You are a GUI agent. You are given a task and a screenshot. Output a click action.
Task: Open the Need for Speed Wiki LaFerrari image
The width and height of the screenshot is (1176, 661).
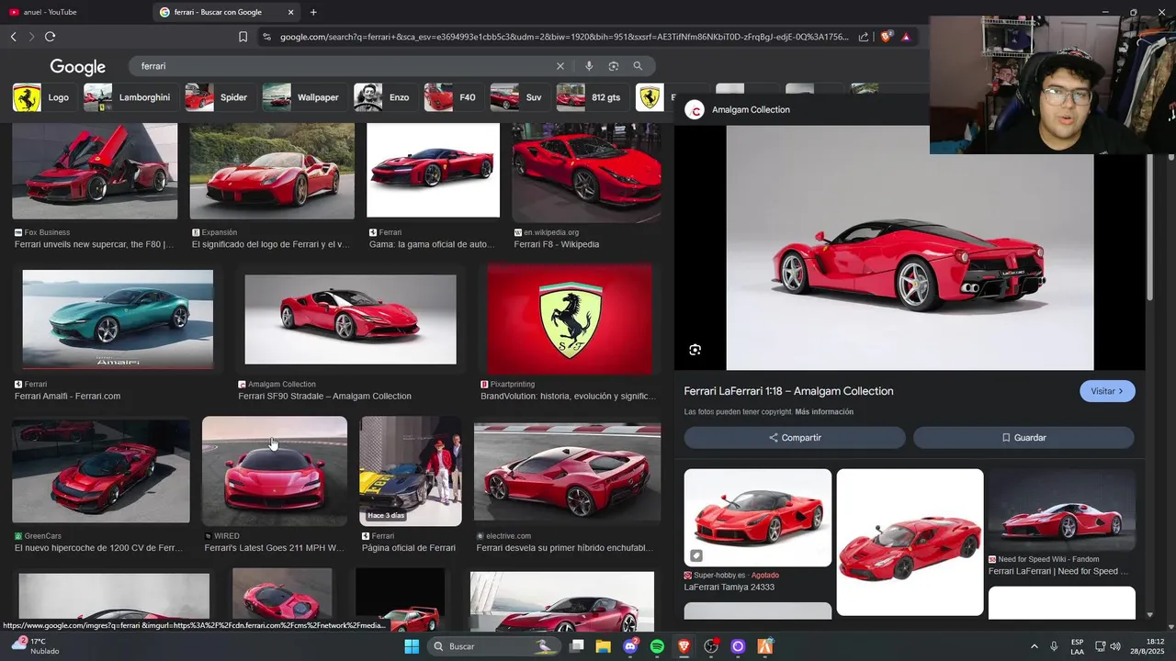coord(1061,510)
